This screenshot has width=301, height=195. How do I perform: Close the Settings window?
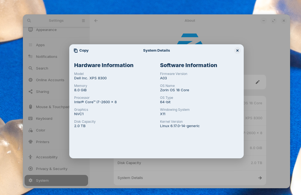point(284,20)
